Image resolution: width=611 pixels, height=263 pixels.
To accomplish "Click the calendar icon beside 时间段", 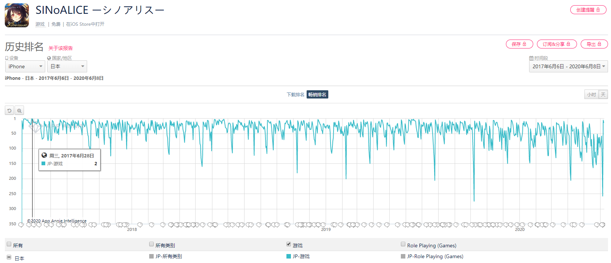I will point(531,58).
